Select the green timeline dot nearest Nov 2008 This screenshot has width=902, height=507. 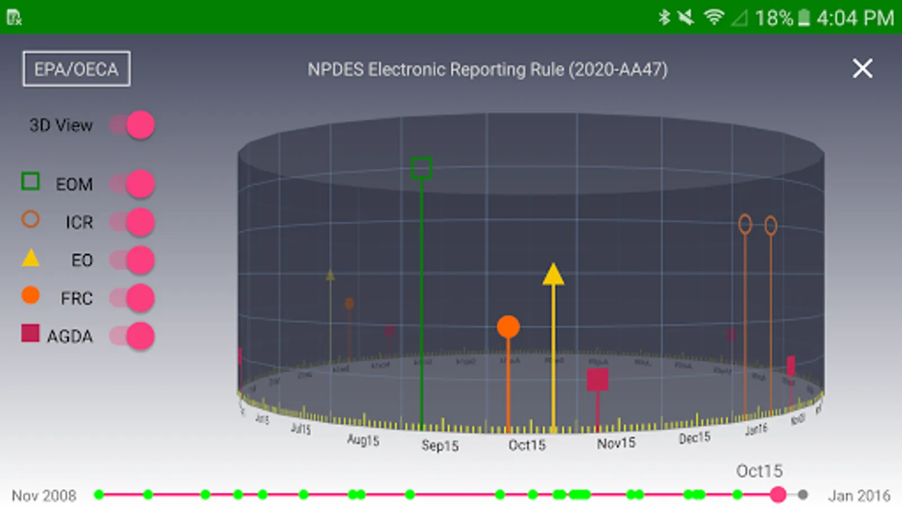pyautogui.click(x=99, y=495)
